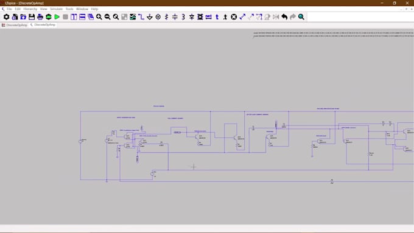Image resolution: width=414 pixels, height=233 pixels.
Task: Switch to the first DiscreteOpAmp tab with red icon
Action: (x=15, y=25)
